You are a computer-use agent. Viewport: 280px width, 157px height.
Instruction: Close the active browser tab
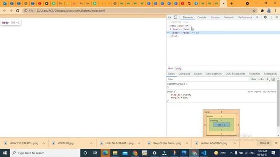(x=224, y=3)
